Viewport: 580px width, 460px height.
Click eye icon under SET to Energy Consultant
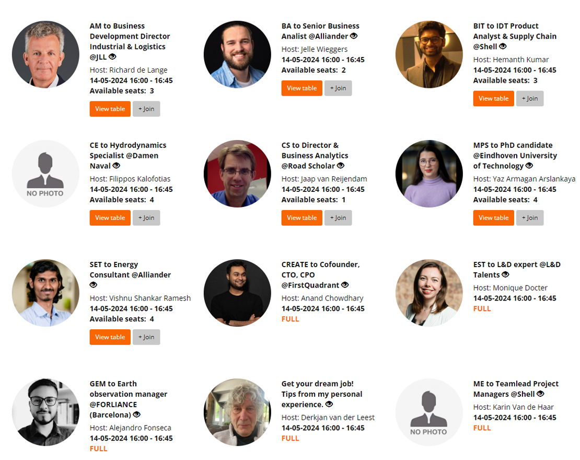93,284
